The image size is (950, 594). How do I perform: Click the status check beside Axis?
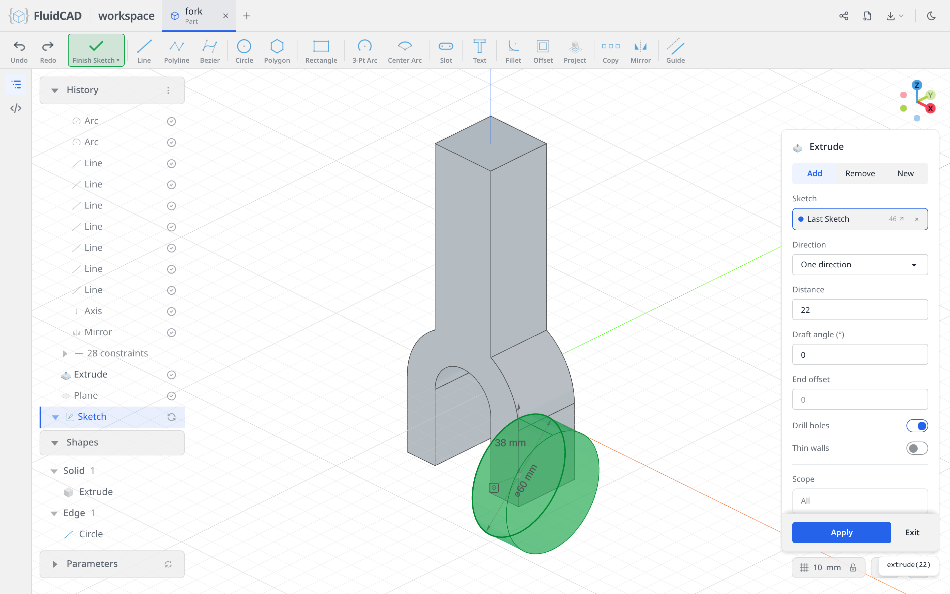click(171, 312)
